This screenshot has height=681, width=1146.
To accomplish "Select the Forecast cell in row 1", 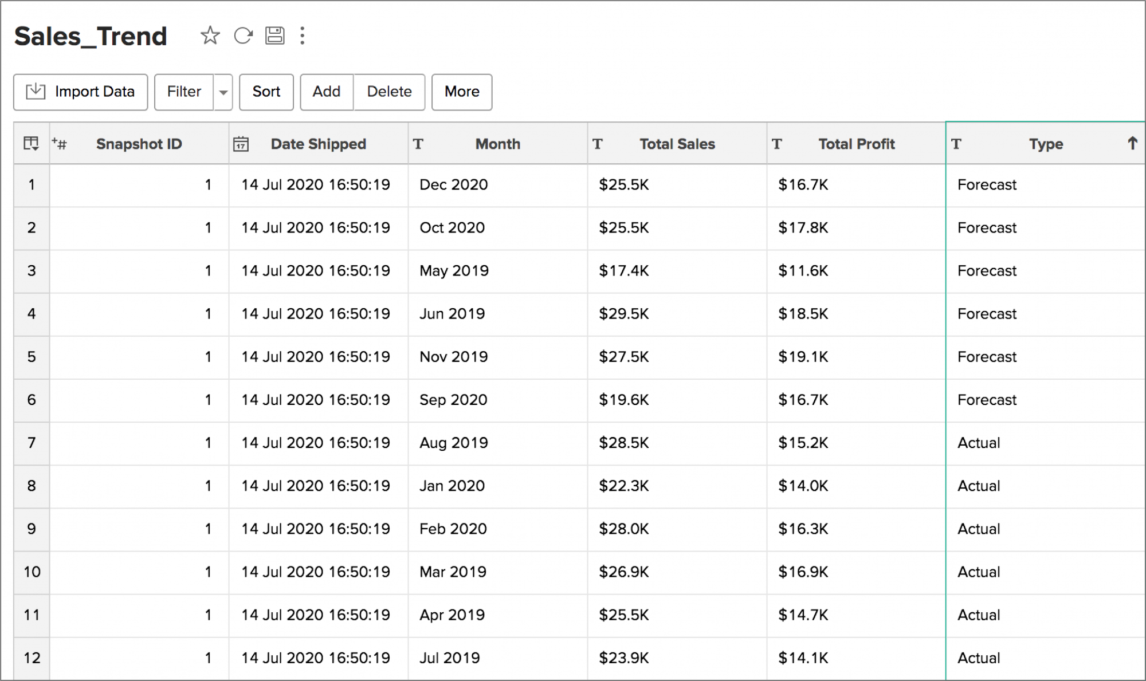I will click(x=1044, y=184).
